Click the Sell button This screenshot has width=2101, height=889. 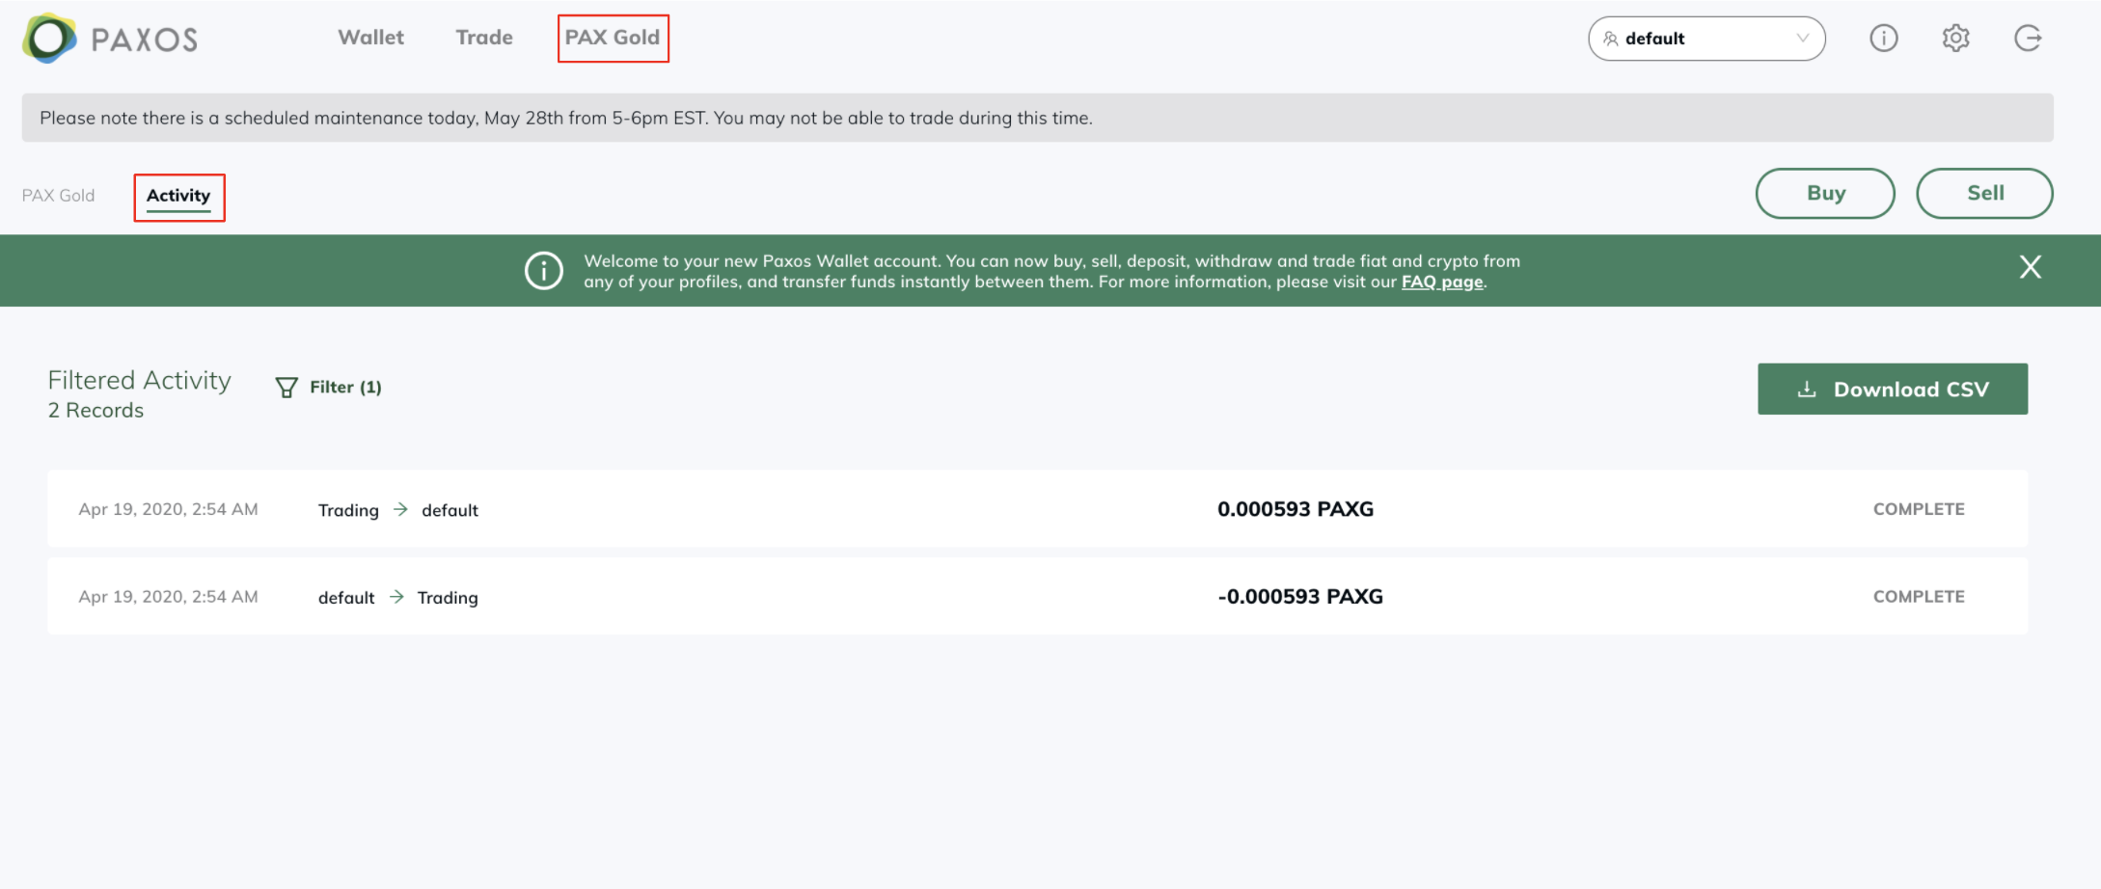(1984, 193)
